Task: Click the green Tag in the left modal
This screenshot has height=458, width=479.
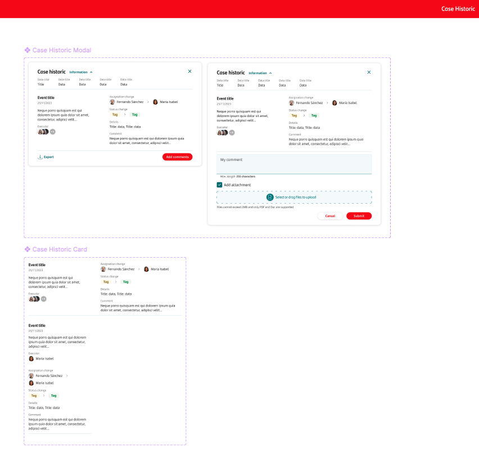Action: [x=135, y=115]
